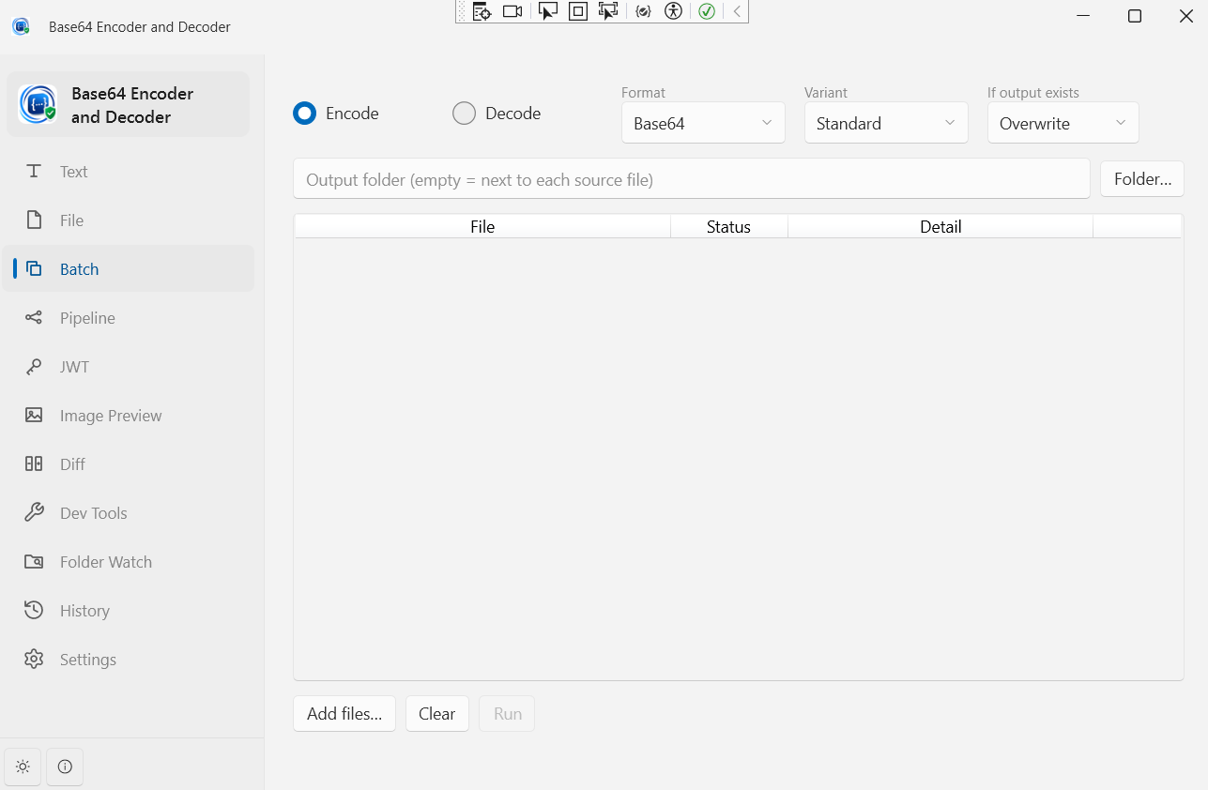Click the File document icon
Screen dimensions: 1208x790
[x=34, y=220]
